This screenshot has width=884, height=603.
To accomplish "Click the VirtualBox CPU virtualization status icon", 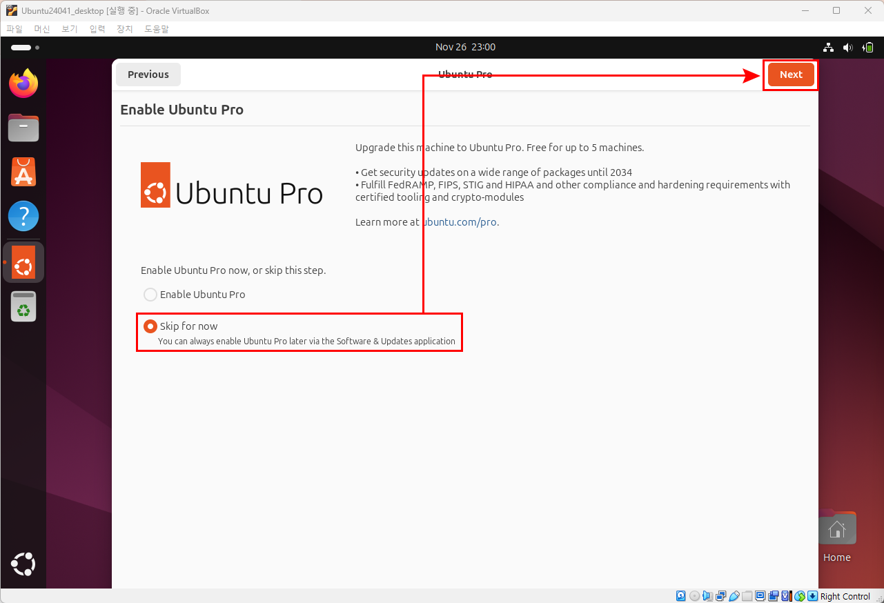I will point(786,596).
